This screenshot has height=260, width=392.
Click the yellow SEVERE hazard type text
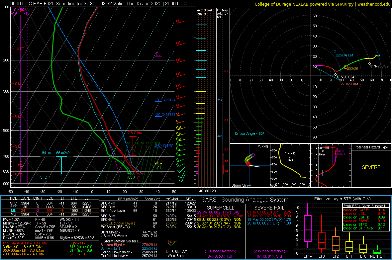click(x=371, y=167)
